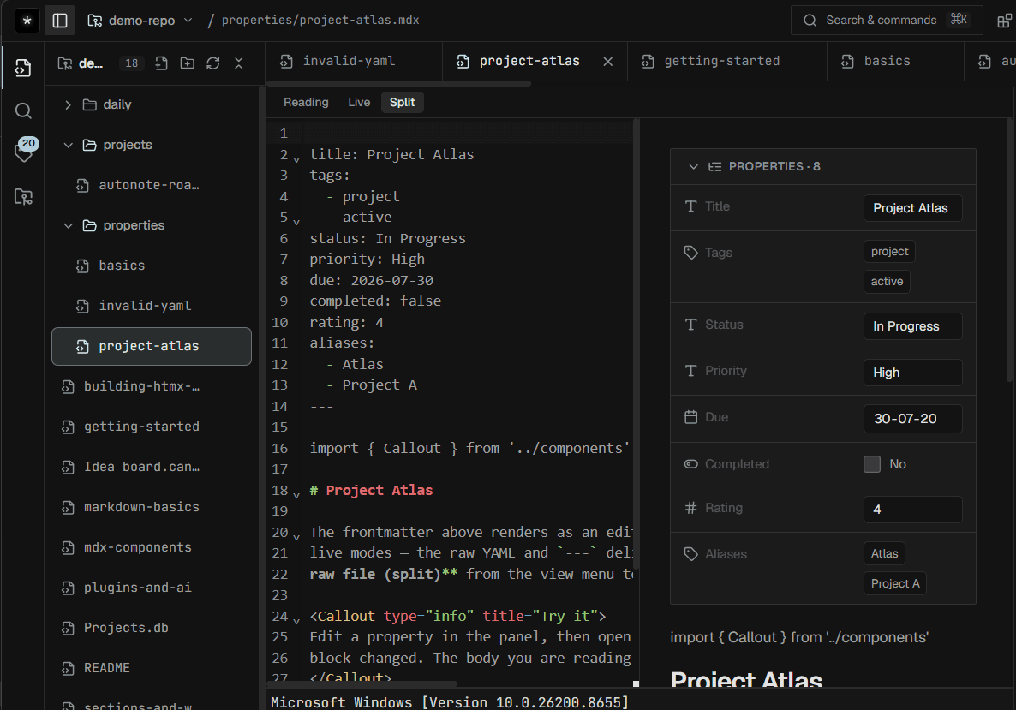This screenshot has height=710, width=1016.
Task: Fold section at line 5 arrow
Action: click(x=296, y=221)
